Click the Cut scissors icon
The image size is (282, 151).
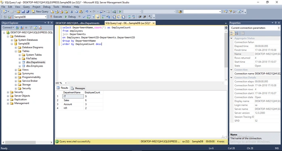click(x=72, y=11)
